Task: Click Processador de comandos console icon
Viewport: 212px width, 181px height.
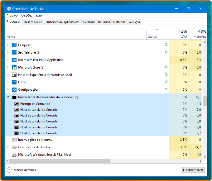Action: [14, 97]
